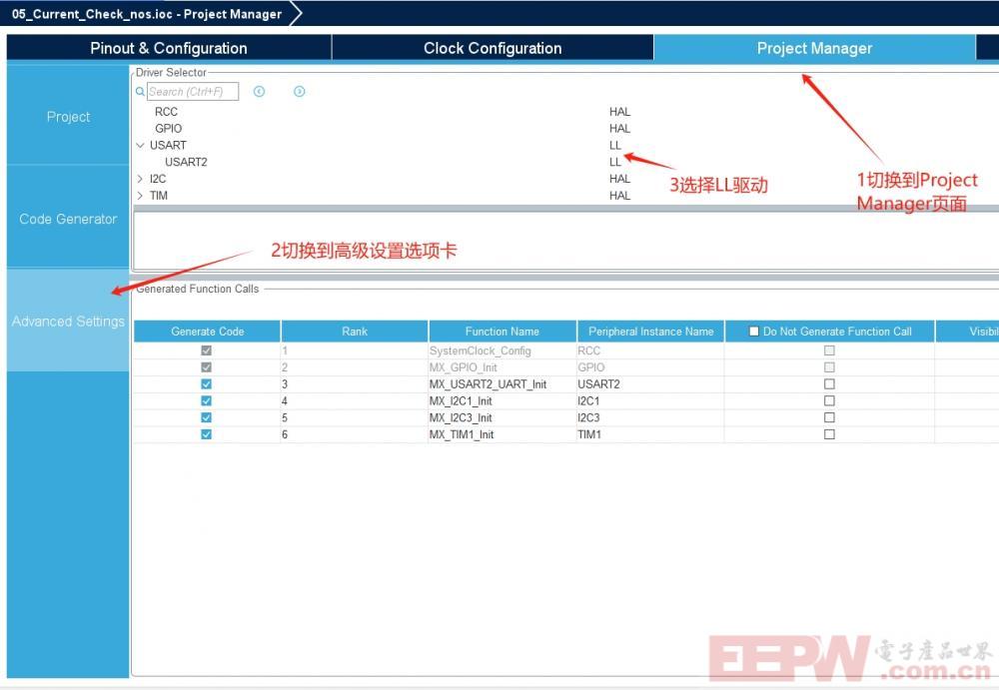Check Do Not Generate call for GPIO row
Viewport: 999px width, 690px height.
point(829,367)
